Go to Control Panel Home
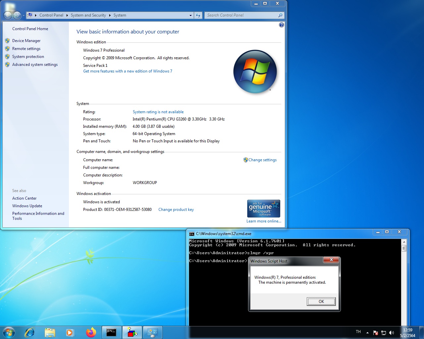 pyautogui.click(x=30, y=29)
